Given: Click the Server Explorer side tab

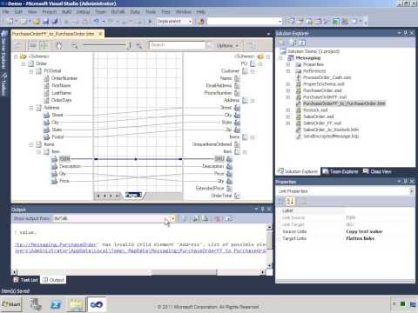Looking at the screenshot, I should click(x=3, y=50).
